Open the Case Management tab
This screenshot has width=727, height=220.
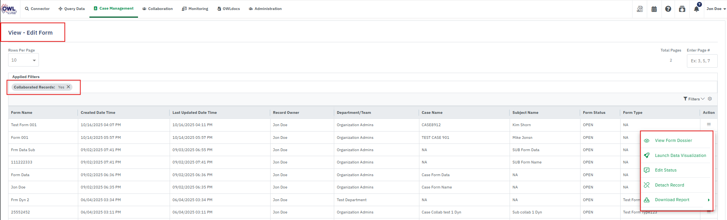(114, 8)
